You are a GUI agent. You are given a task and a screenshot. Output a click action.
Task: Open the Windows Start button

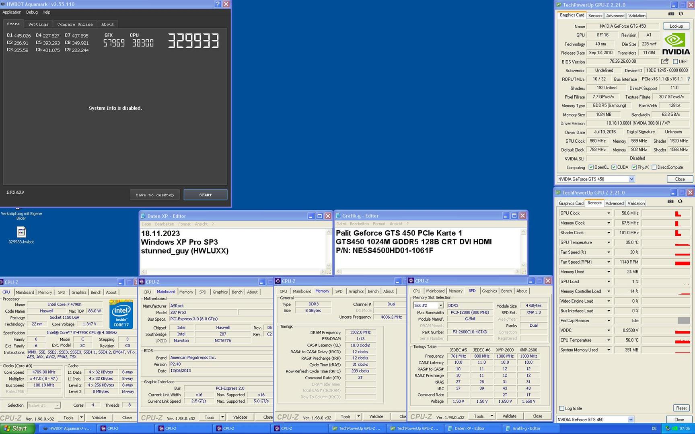17,428
